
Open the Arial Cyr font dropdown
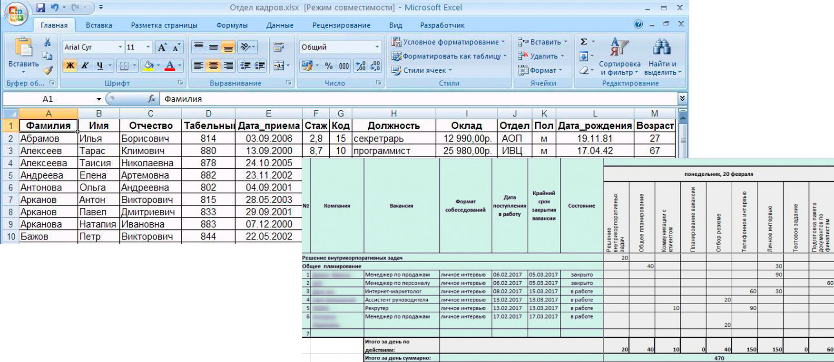(x=120, y=47)
